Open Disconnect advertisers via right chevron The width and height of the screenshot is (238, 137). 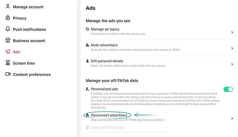tap(232, 118)
